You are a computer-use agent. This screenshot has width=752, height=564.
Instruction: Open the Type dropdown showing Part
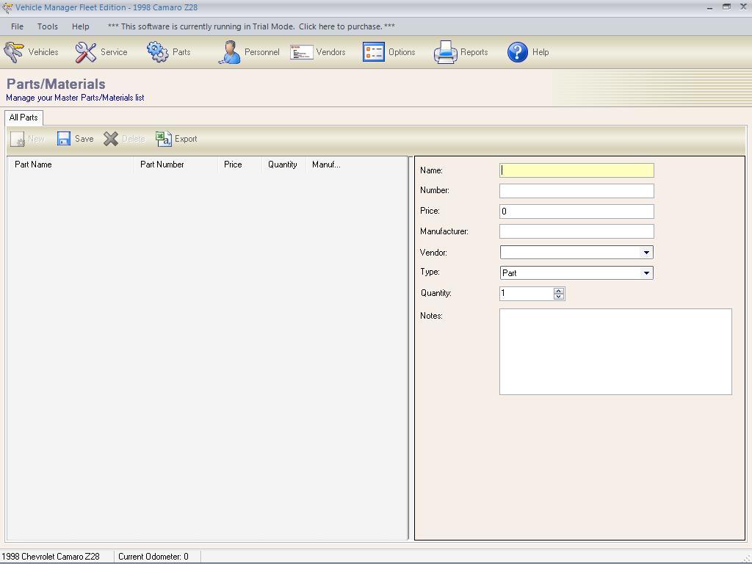coord(647,272)
